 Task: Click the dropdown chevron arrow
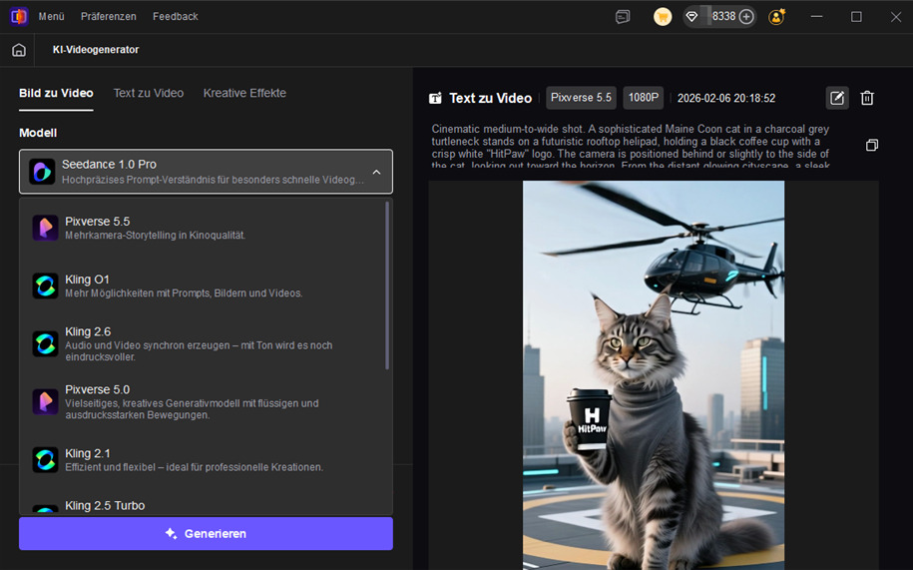coord(376,173)
